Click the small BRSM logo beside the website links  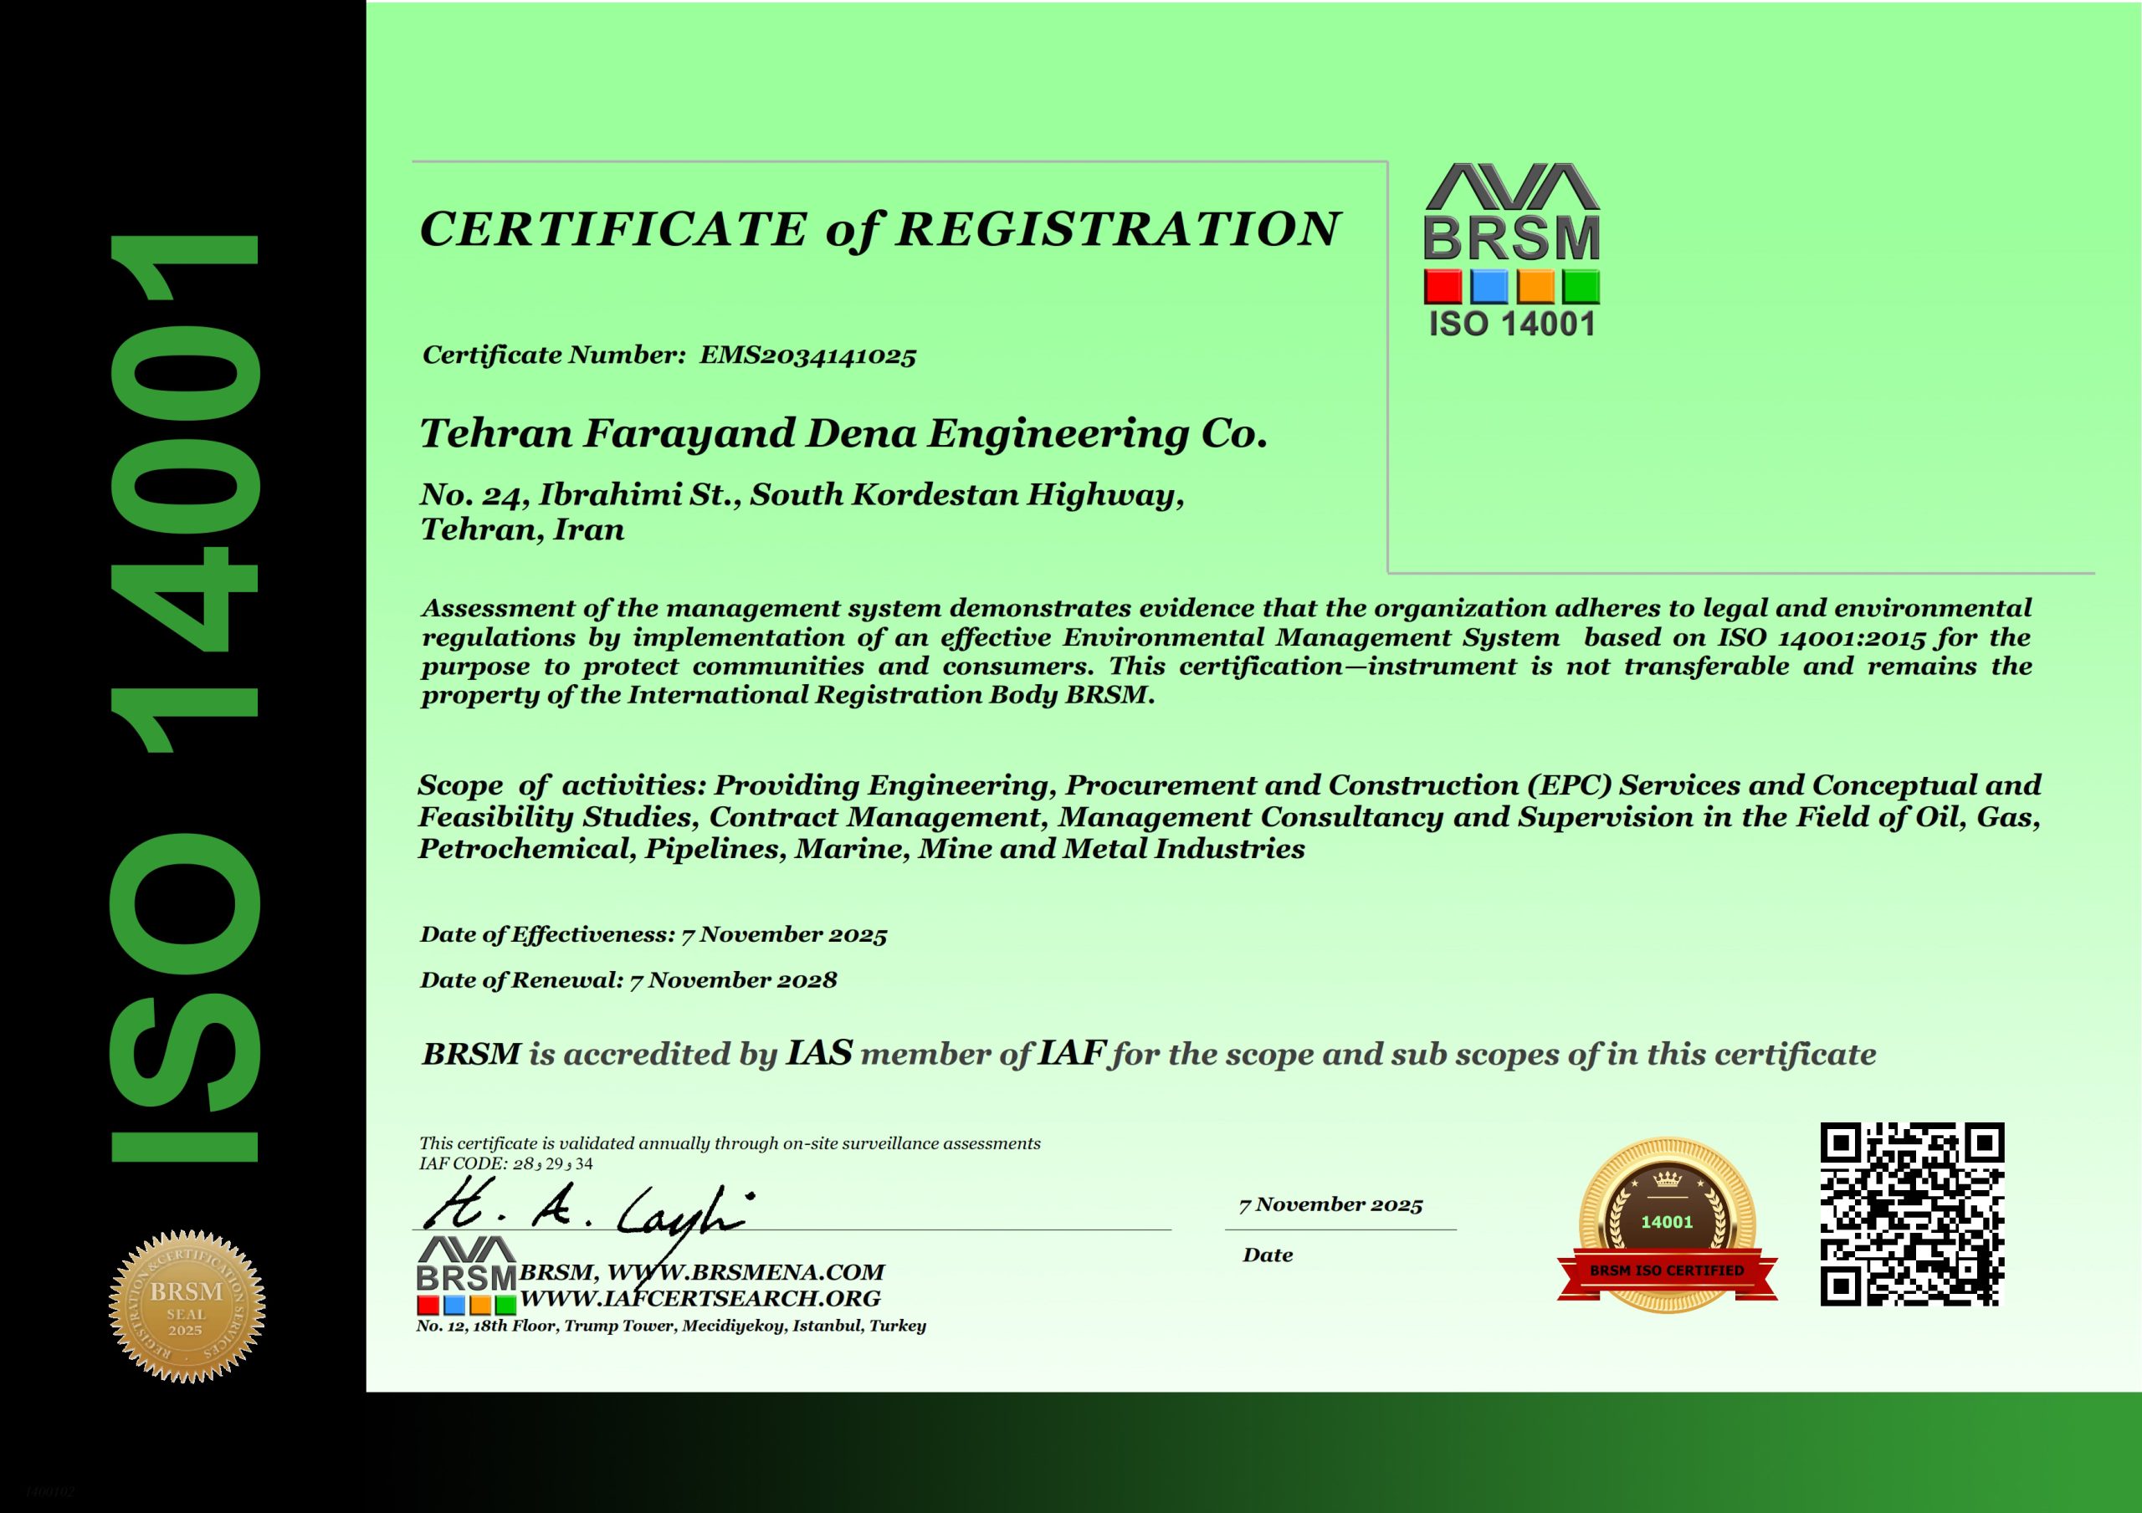coord(466,1275)
